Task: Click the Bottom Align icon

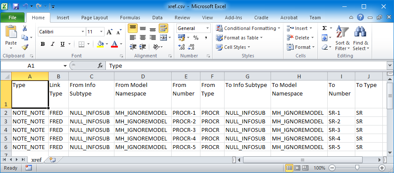Action: pos(153,29)
